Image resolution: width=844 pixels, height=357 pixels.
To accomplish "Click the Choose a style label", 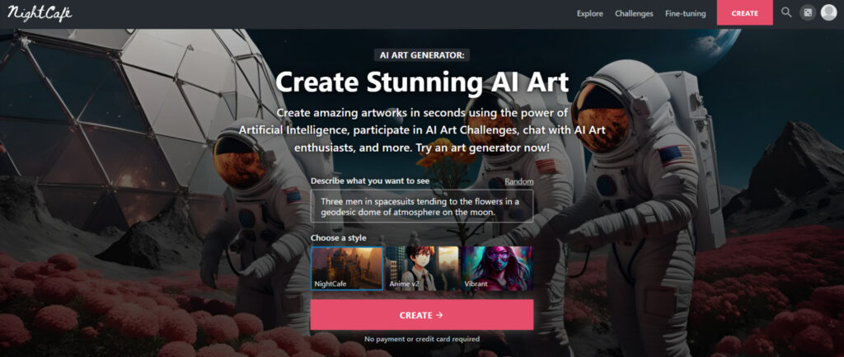I will point(339,238).
